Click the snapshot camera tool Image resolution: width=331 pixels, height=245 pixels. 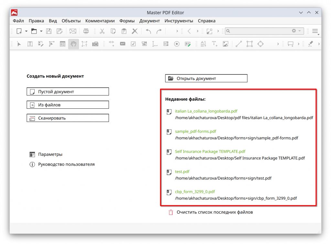(95, 44)
